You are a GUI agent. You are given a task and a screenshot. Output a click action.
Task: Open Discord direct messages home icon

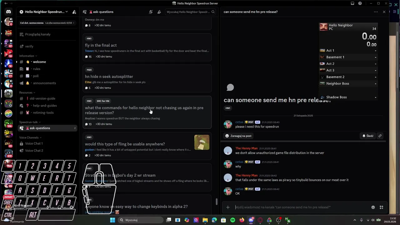click(x=8, y=12)
